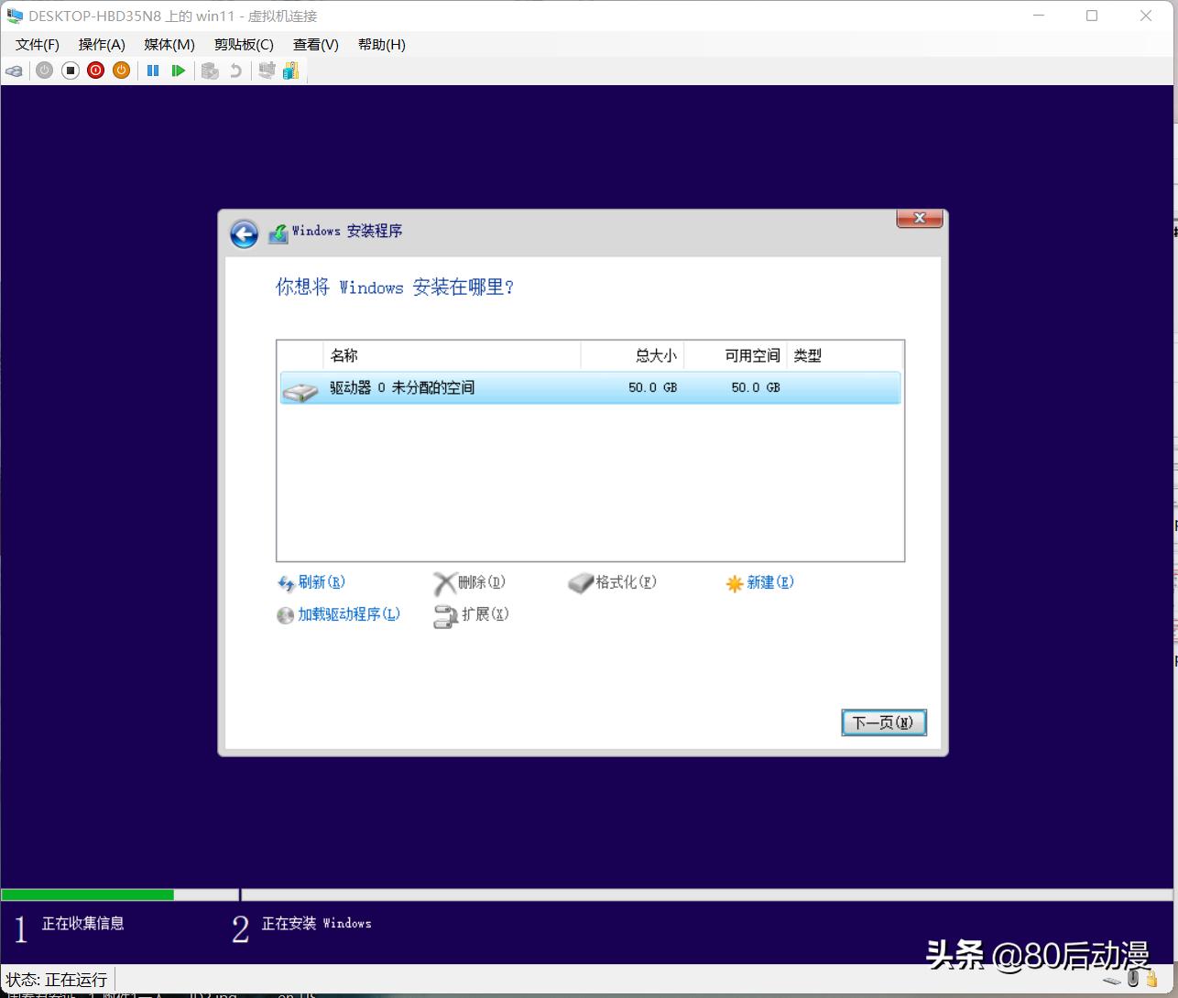
Task: Toggle enhanced session mode on toolbar
Action: (266, 71)
